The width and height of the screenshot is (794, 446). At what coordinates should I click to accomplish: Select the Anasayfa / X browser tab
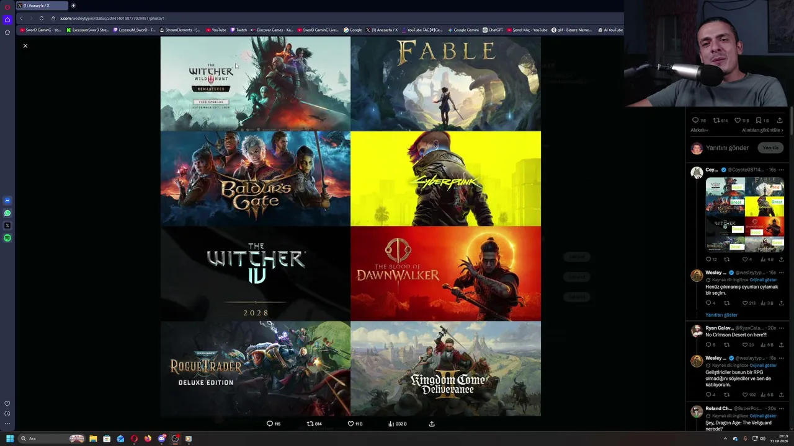[x=42, y=6]
